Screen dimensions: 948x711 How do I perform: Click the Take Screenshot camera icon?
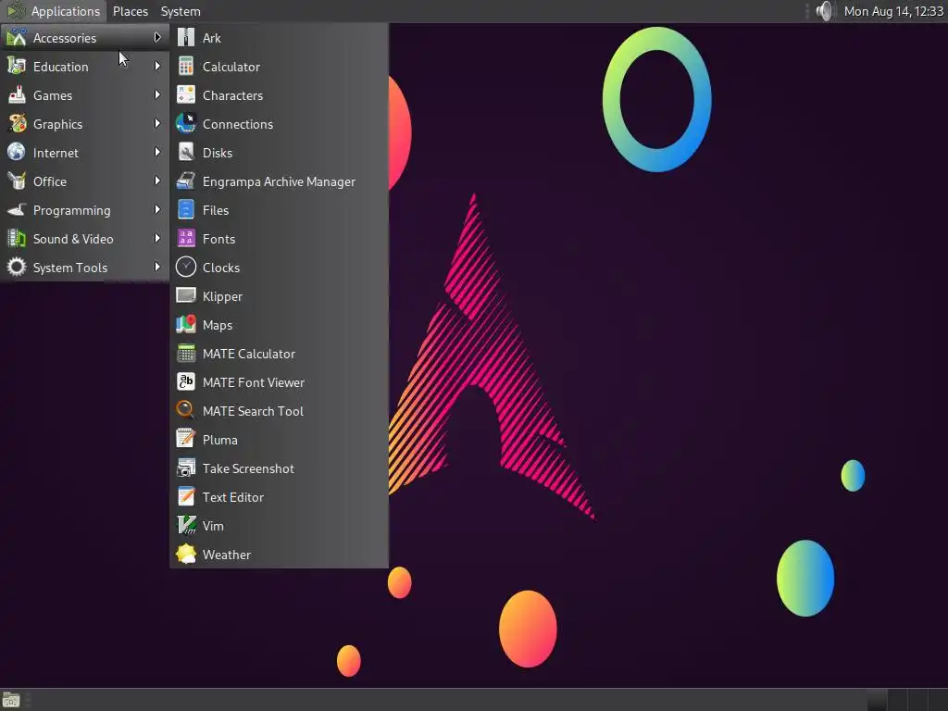(185, 468)
